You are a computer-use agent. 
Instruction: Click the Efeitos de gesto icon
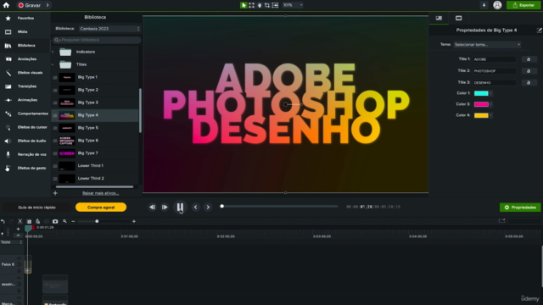(8, 169)
